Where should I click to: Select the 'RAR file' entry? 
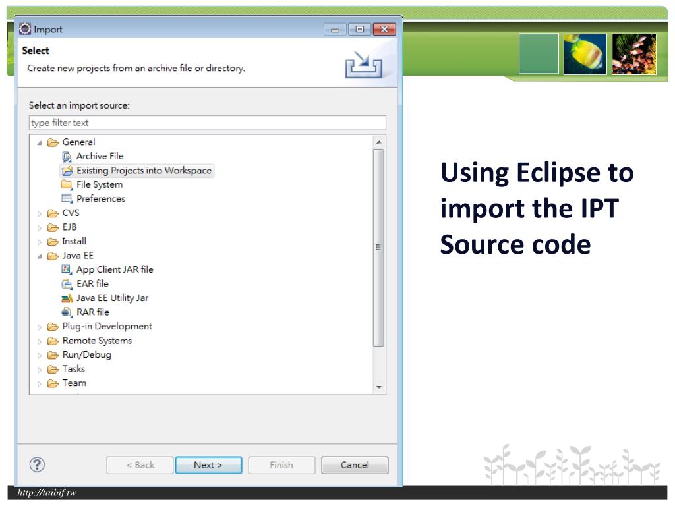click(93, 312)
